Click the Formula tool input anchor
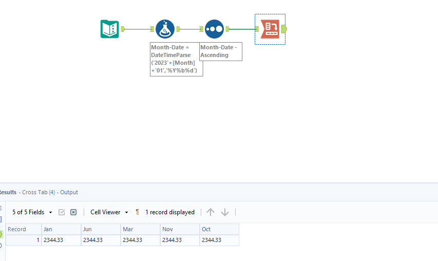This screenshot has height=261, width=438. (152, 29)
